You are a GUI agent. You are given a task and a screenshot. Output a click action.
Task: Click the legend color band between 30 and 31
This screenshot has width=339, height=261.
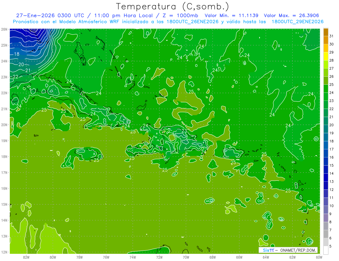coord(326,40)
